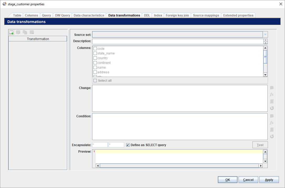Click the copy transformation icon
The height and width of the screenshot is (188, 285).
(25, 32)
